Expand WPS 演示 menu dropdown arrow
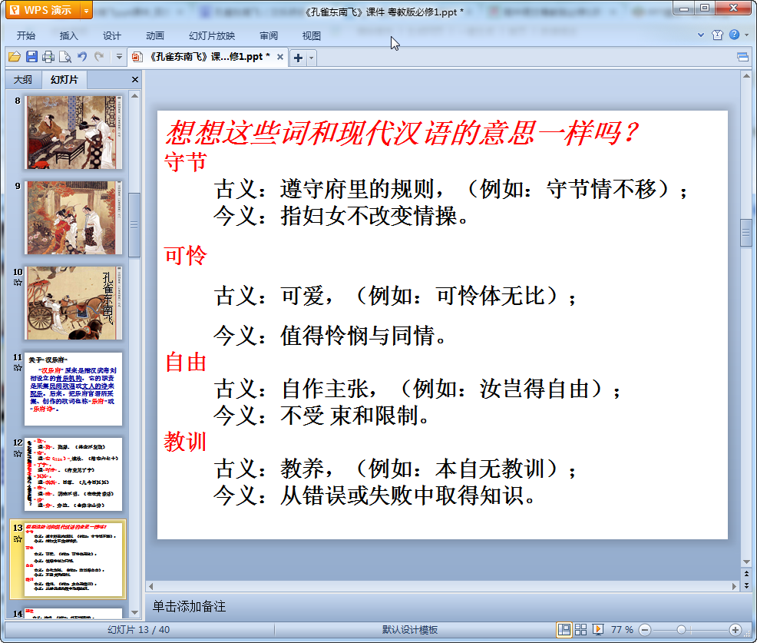Image resolution: width=757 pixels, height=643 pixels. [x=87, y=10]
